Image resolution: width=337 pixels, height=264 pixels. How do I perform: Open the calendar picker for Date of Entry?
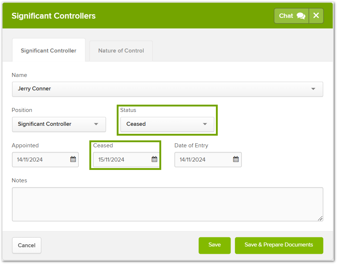[236, 159]
